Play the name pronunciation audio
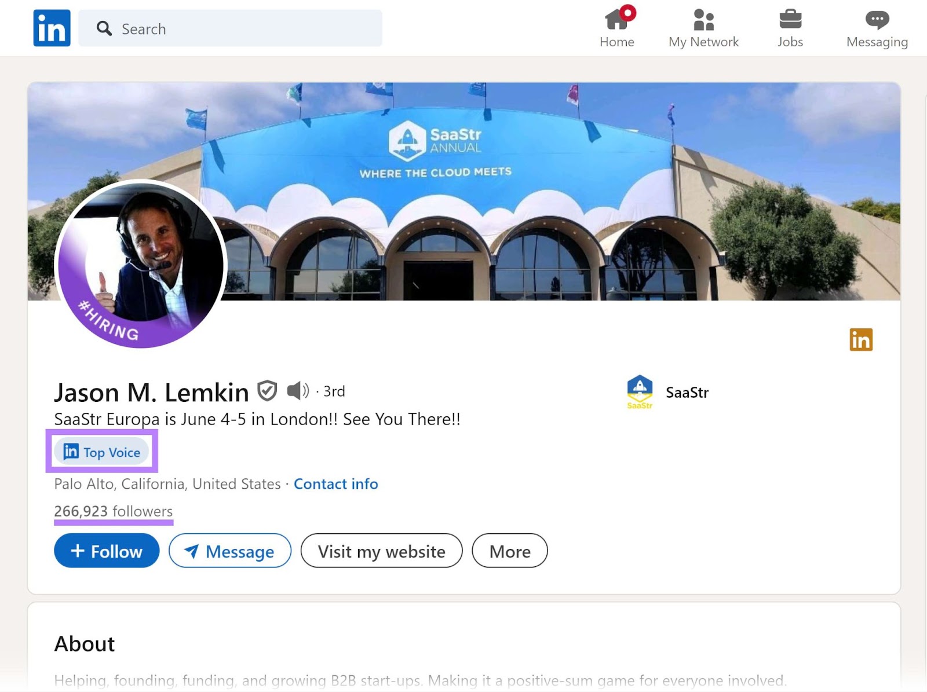The height and width of the screenshot is (692, 927). [297, 390]
